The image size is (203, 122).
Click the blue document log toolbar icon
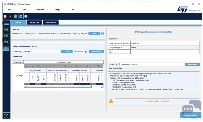[21, 16]
